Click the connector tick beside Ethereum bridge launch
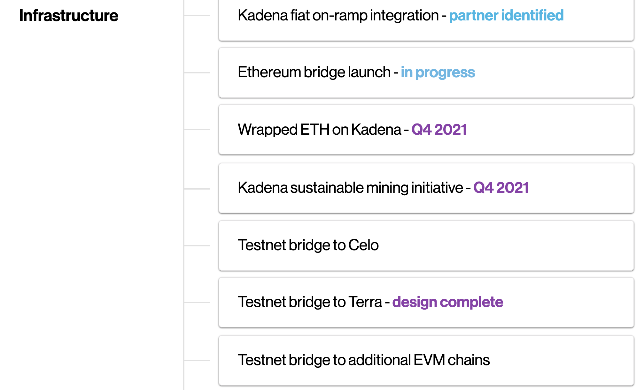636x390 pixels. (197, 73)
